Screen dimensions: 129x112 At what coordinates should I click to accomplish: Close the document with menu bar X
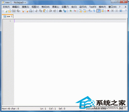(125, 7)
